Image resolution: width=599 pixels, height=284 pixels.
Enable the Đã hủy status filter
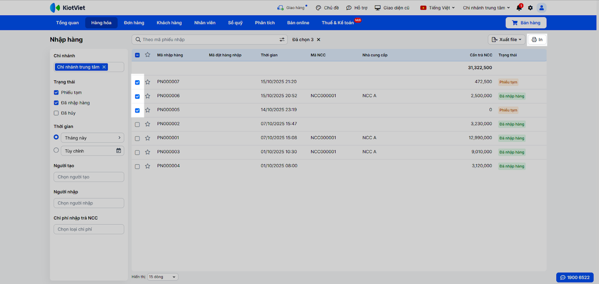tap(56, 113)
